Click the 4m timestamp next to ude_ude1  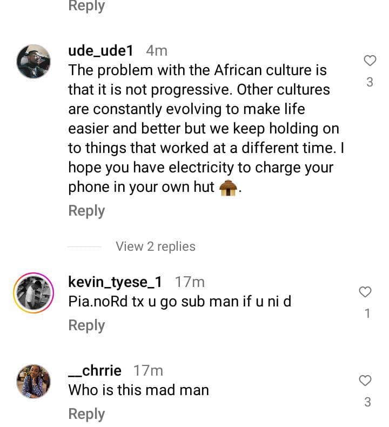[157, 51]
